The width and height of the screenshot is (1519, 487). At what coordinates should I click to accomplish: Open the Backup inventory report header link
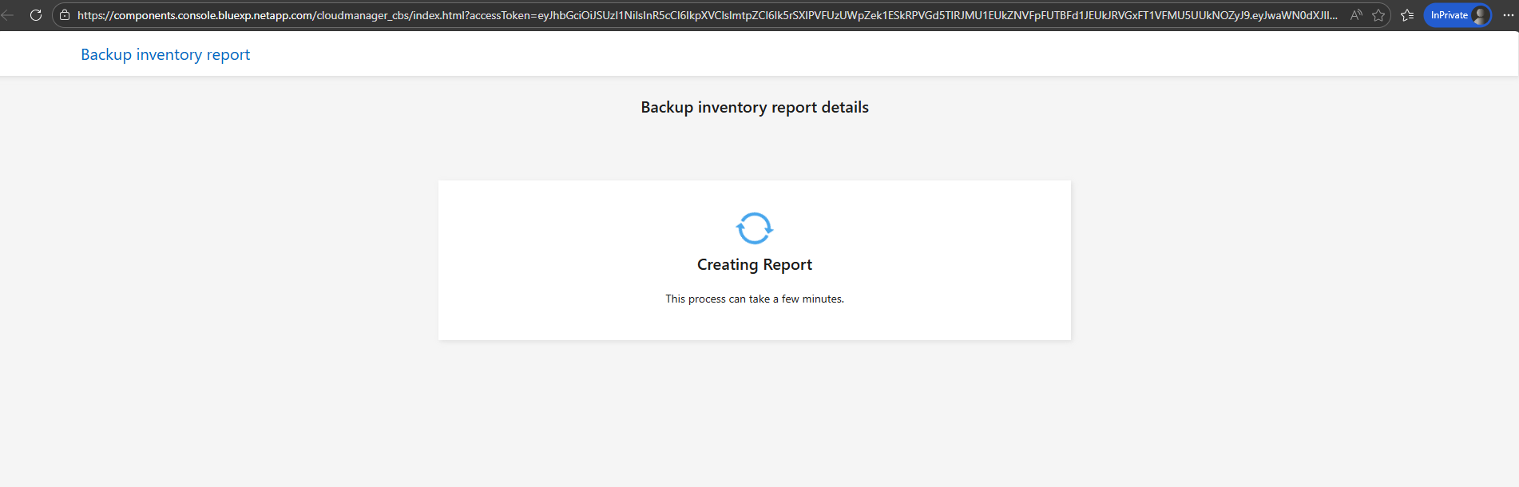pyautogui.click(x=165, y=54)
